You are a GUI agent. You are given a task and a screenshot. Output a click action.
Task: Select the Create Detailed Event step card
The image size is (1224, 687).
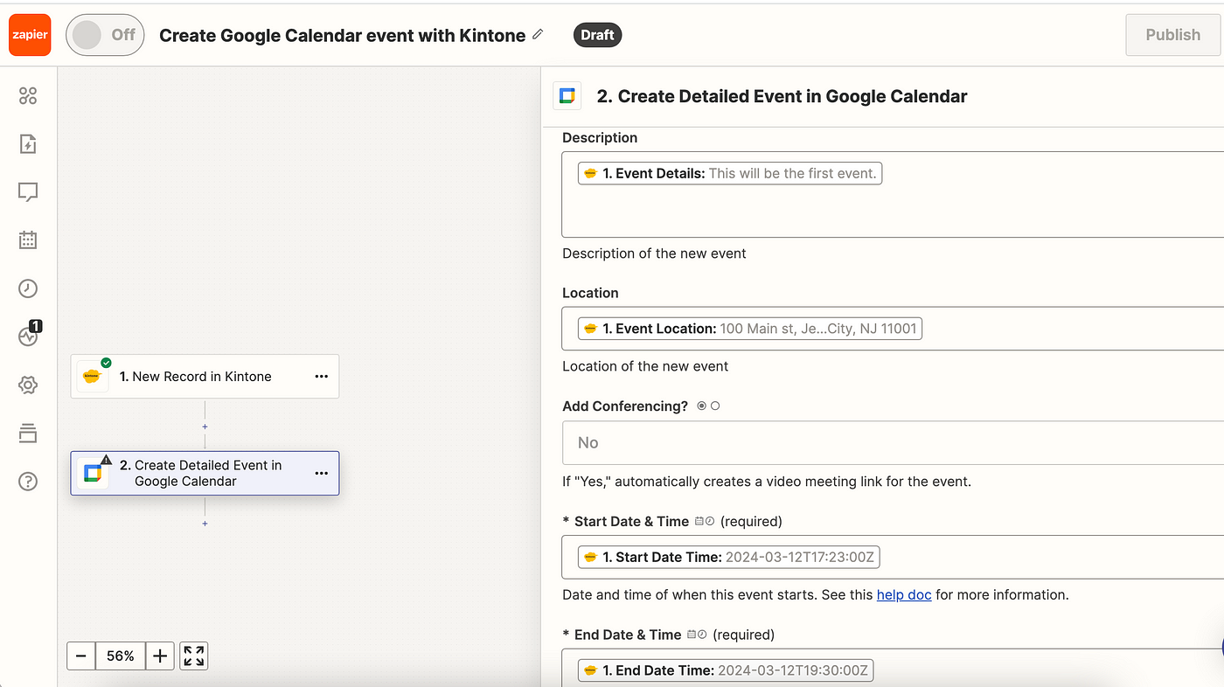[x=205, y=473]
